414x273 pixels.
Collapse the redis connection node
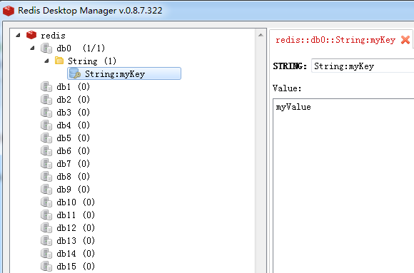pyautogui.click(x=19, y=35)
